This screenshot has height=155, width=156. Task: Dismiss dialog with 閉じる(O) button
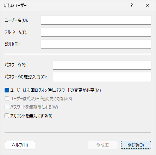[136, 145]
